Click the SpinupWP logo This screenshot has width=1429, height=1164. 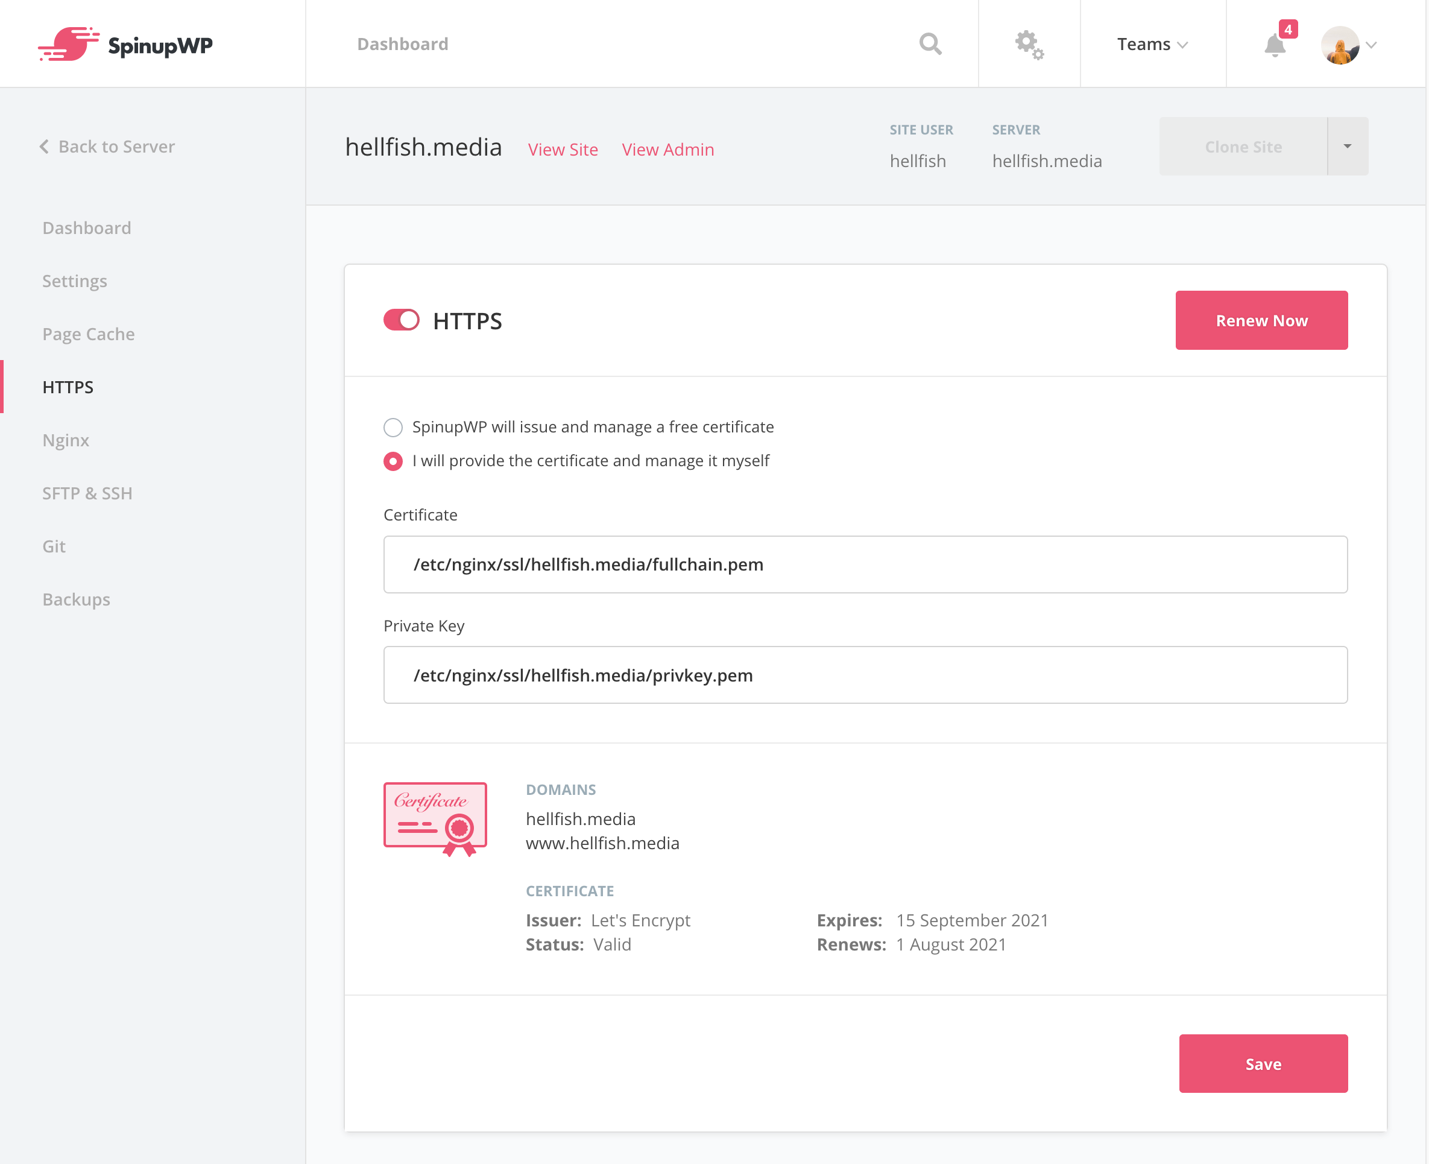125,44
